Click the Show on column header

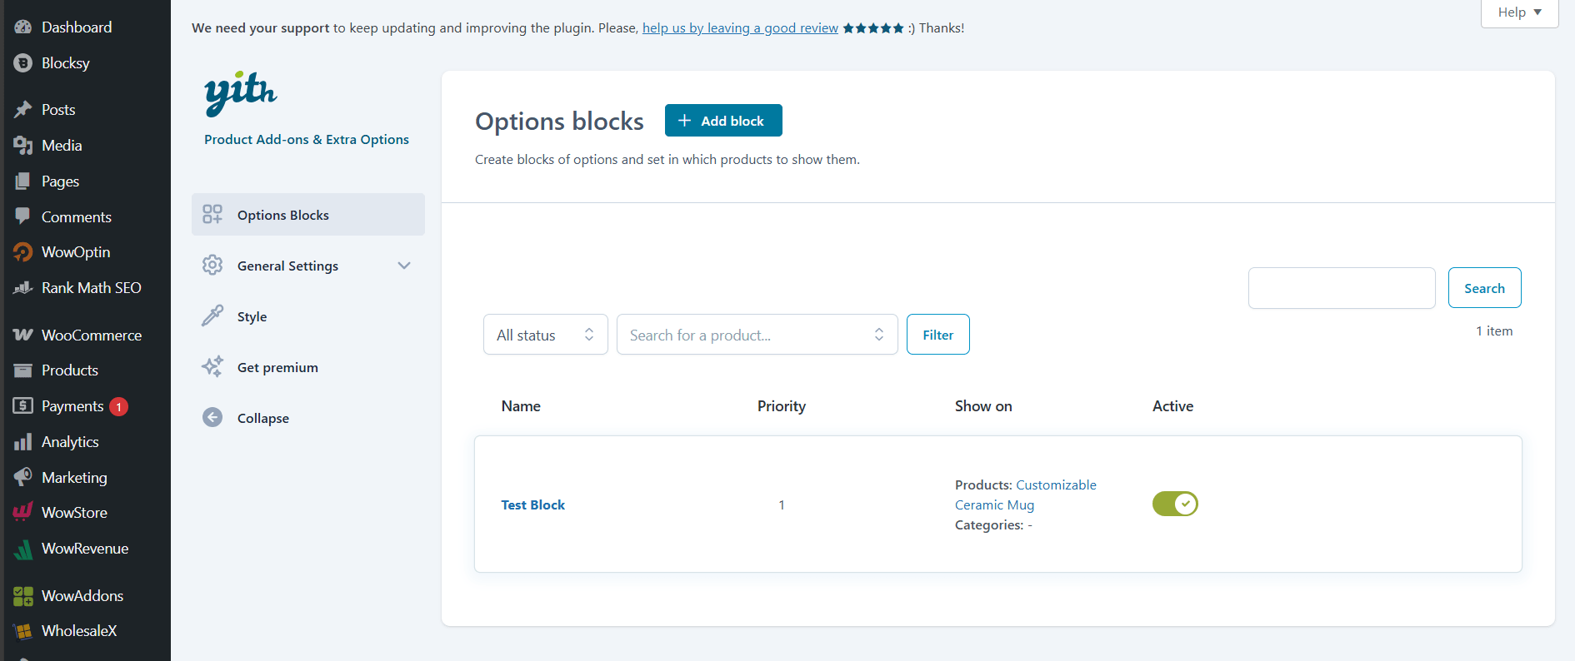[x=983, y=405]
